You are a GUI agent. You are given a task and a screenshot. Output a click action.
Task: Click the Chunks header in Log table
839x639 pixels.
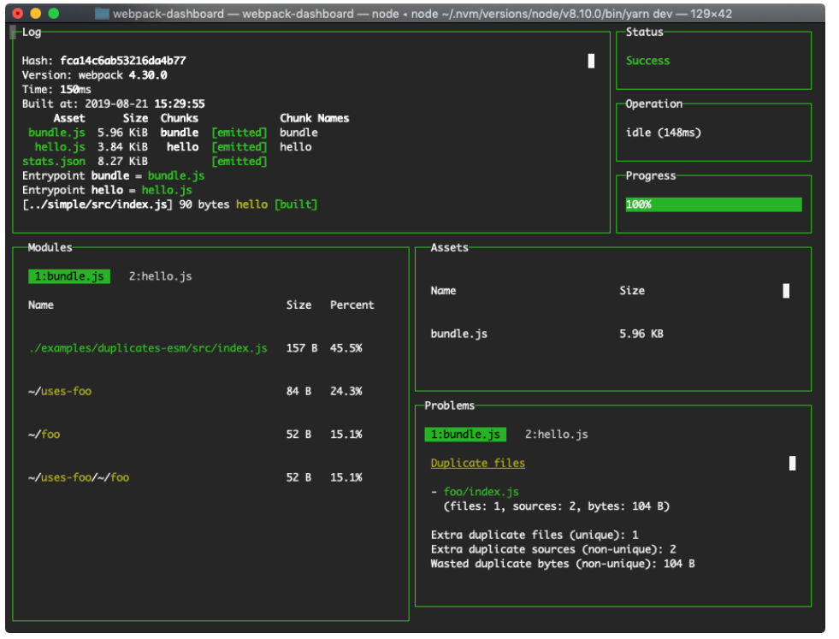[180, 119]
